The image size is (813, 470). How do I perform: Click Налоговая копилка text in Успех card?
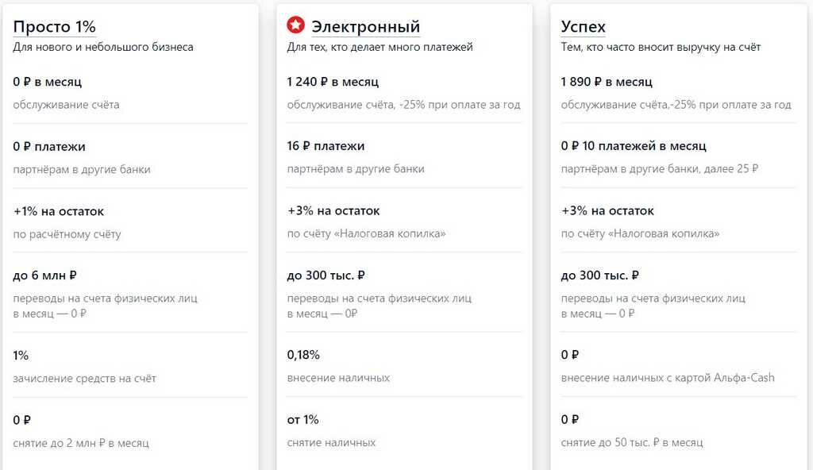click(664, 233)
